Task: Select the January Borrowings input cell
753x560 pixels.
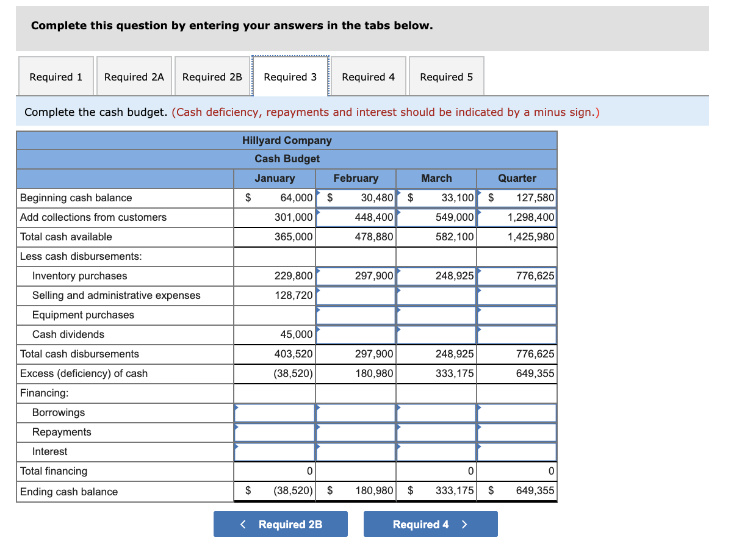Action: coord(274,412)
